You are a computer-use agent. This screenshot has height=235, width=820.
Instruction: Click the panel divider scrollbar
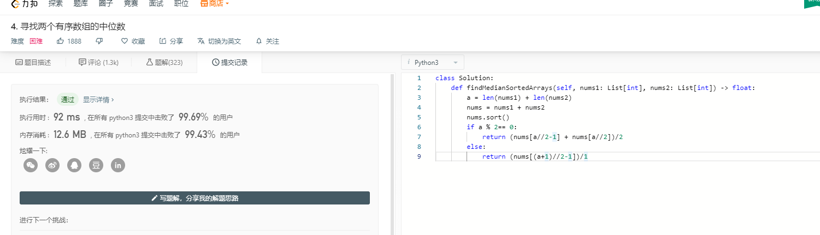392,154
